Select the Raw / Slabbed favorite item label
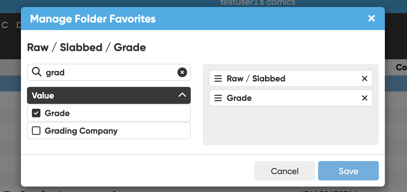This screenshot has height=192, width=407. 256,79
